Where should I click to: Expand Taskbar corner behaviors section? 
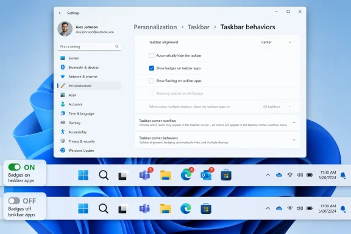click(217, 140)
